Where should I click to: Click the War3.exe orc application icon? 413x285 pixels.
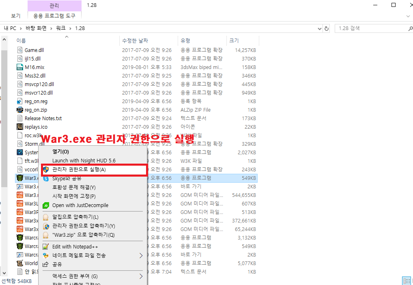tap(20, 178)
